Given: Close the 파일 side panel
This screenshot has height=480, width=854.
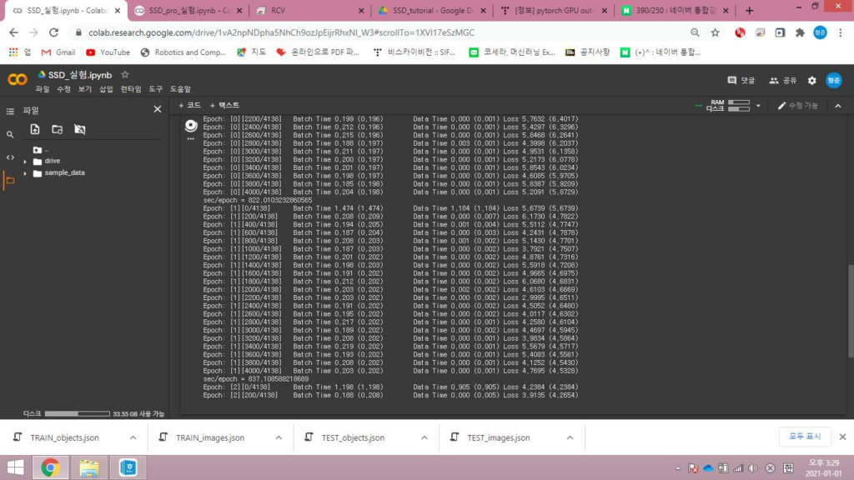Looking at the screenshot, I should click(x=157, y=109).
